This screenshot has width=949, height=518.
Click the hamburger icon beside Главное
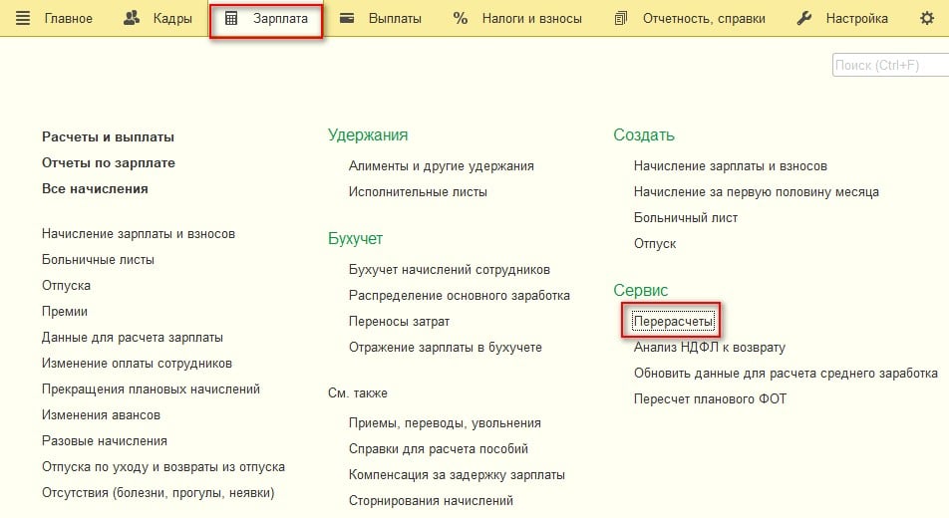[23, 18]
